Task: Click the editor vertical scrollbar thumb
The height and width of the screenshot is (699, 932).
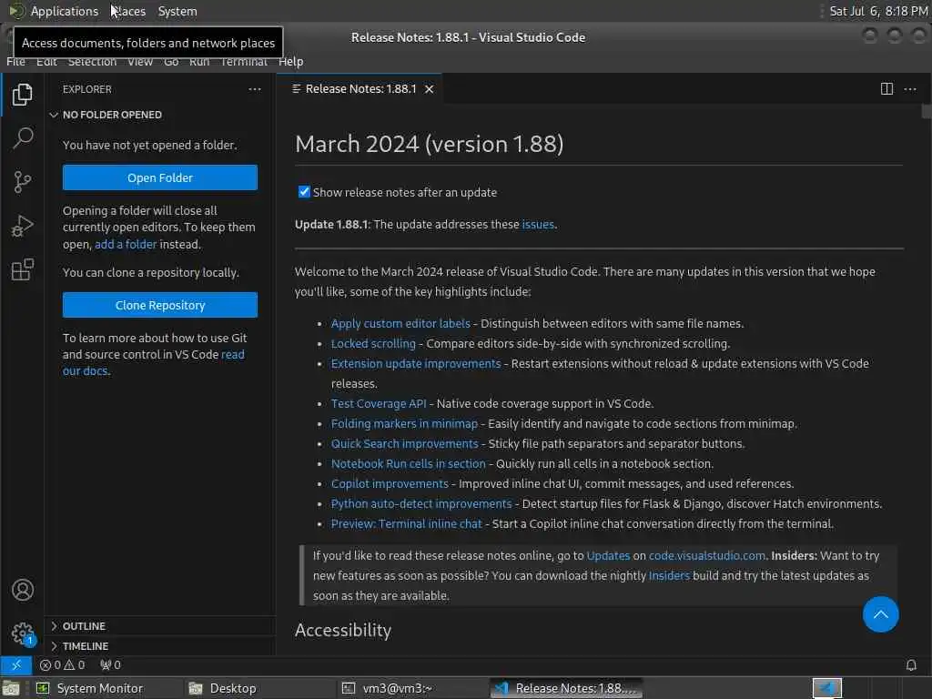Action: (x=926, y=112)
